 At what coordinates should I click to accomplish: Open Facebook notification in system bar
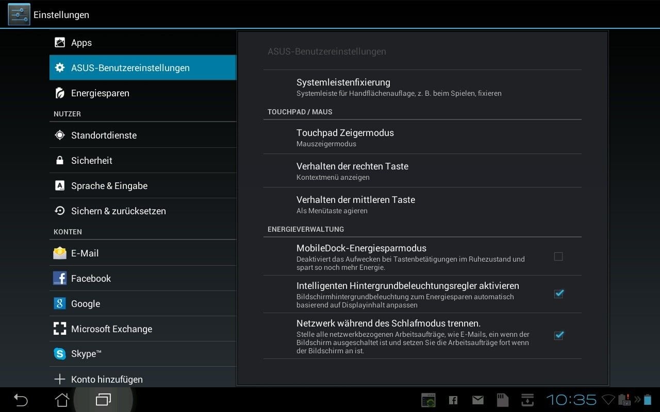(x=453, y=400)
